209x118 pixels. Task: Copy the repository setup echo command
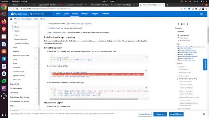click(x=146, y=88)
